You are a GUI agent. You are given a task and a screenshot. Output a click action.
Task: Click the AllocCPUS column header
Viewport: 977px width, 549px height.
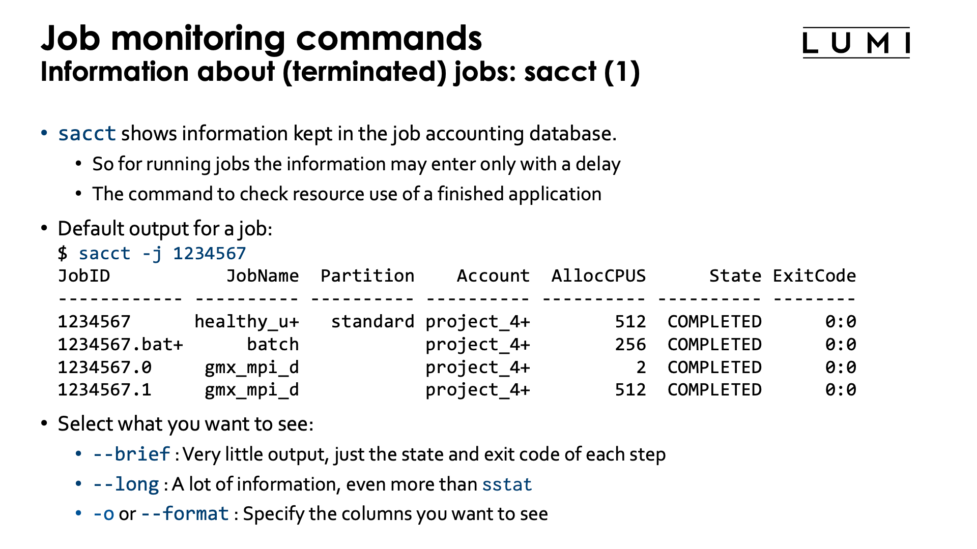598,276
